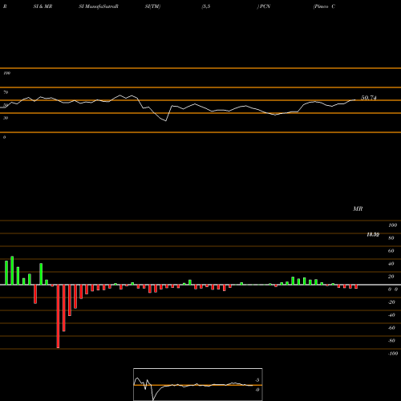Click the 80 label on MR axis

coord(391,238)
